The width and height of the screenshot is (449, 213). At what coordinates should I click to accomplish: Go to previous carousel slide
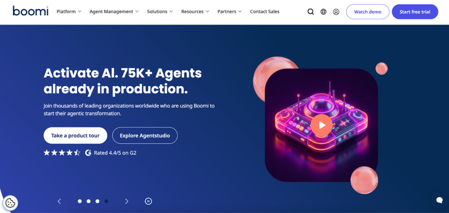point(59,201)
